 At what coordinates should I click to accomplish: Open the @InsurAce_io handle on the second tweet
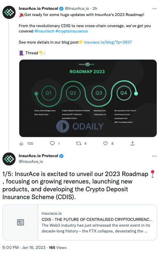pos(31,162)
